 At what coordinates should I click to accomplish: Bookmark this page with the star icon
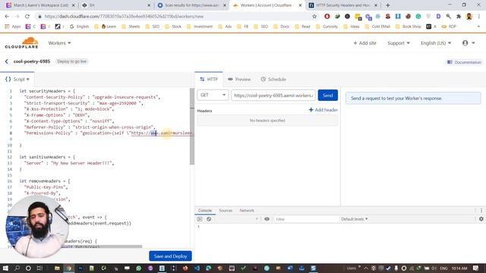coord(314,17)
